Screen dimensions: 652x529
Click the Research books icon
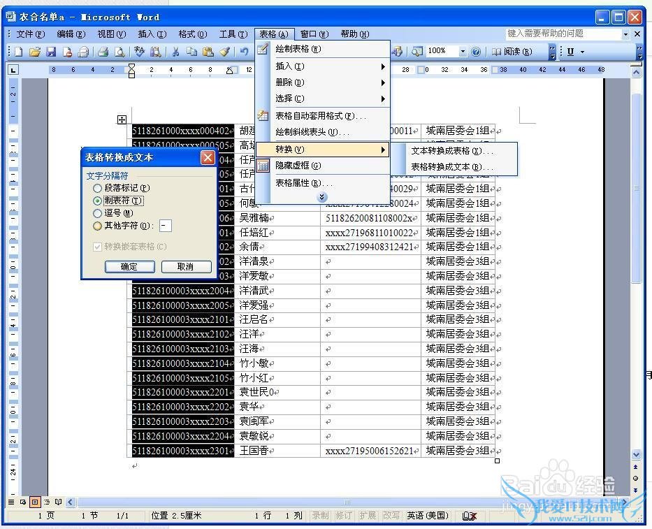(x=156, y=52)
